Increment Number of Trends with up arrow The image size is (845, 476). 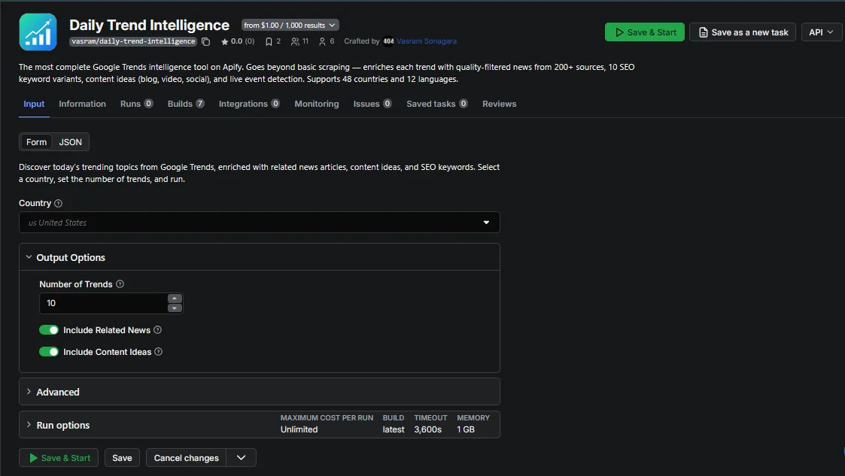click(175, 298)
